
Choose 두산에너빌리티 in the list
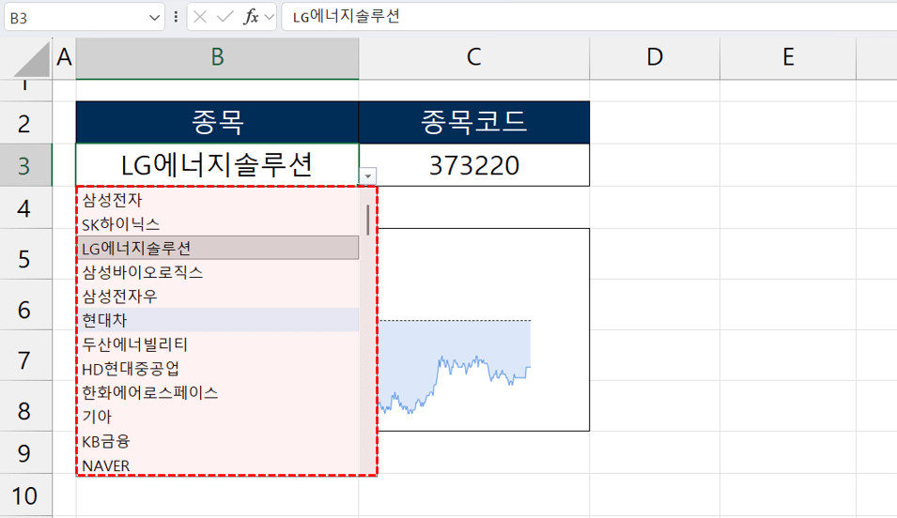click(x=218, y=344)
